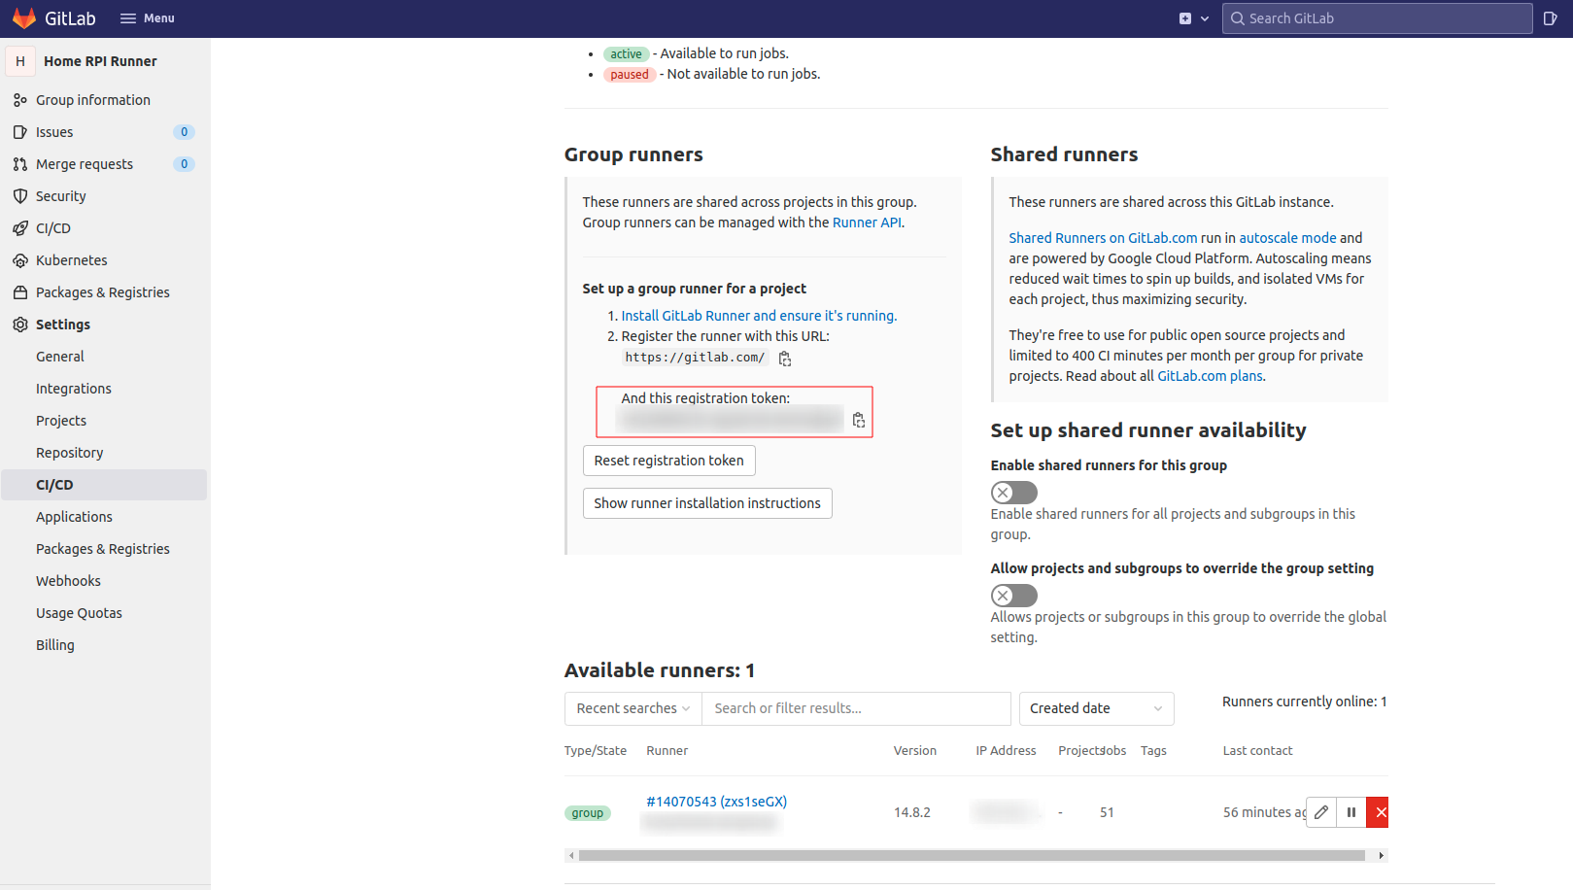1573x890 pixels.
Task: Click the Merge requests count badge 0
Action: pyautogui.click(x=184, y=164)
